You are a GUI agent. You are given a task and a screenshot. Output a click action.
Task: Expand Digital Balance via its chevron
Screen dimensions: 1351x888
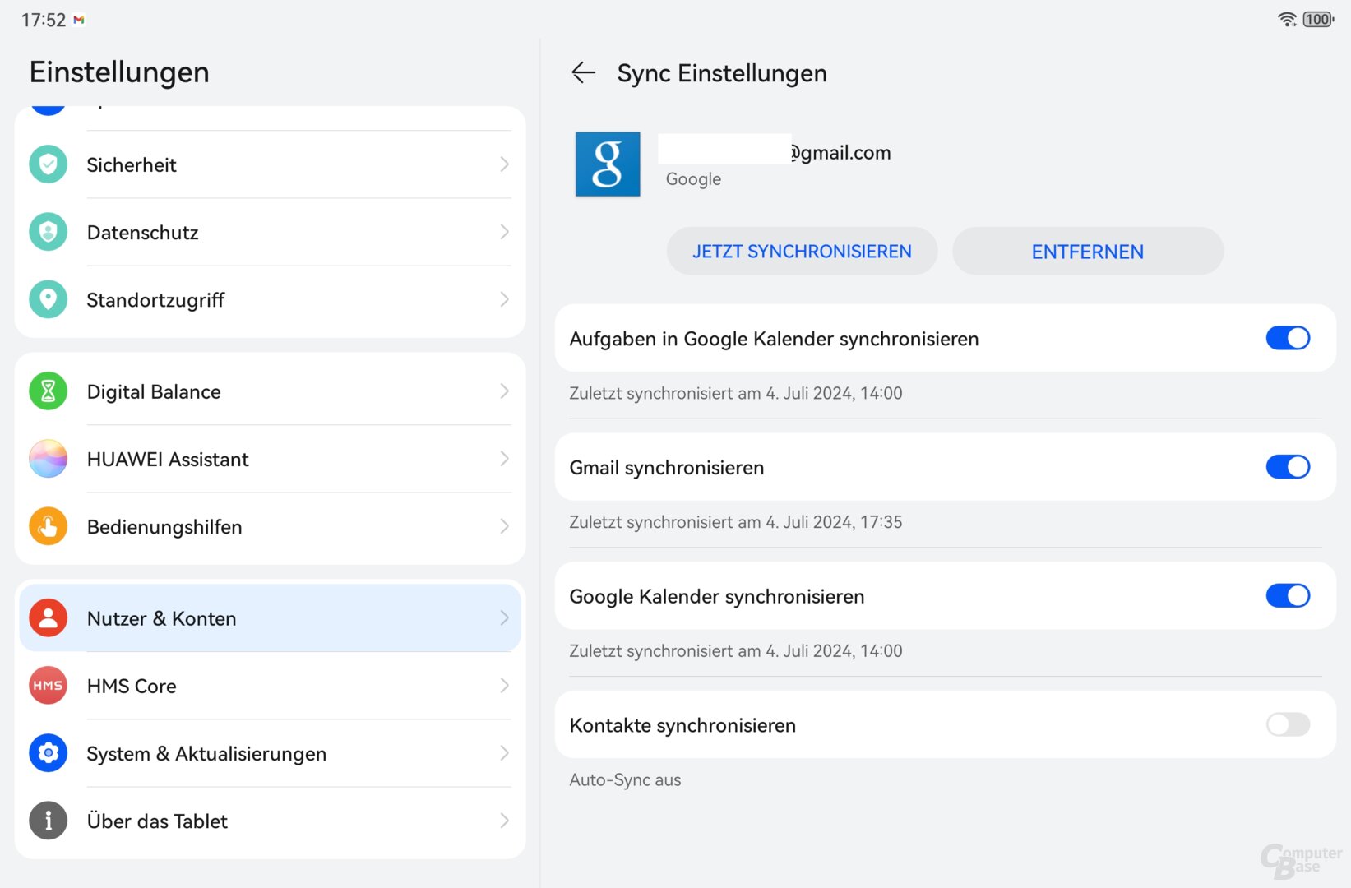coord(504,391)
